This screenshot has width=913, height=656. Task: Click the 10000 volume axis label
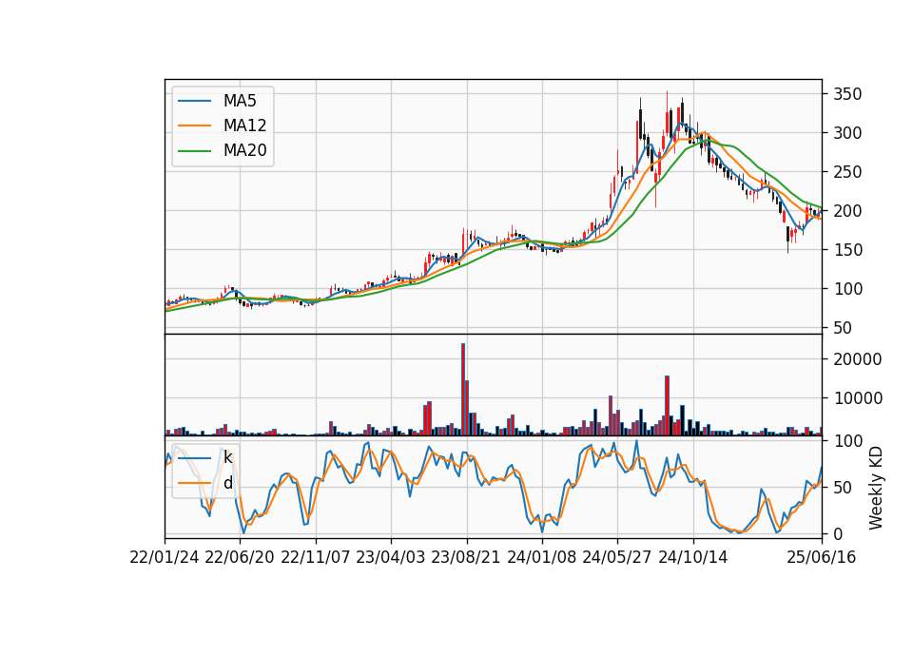point(858,398)
